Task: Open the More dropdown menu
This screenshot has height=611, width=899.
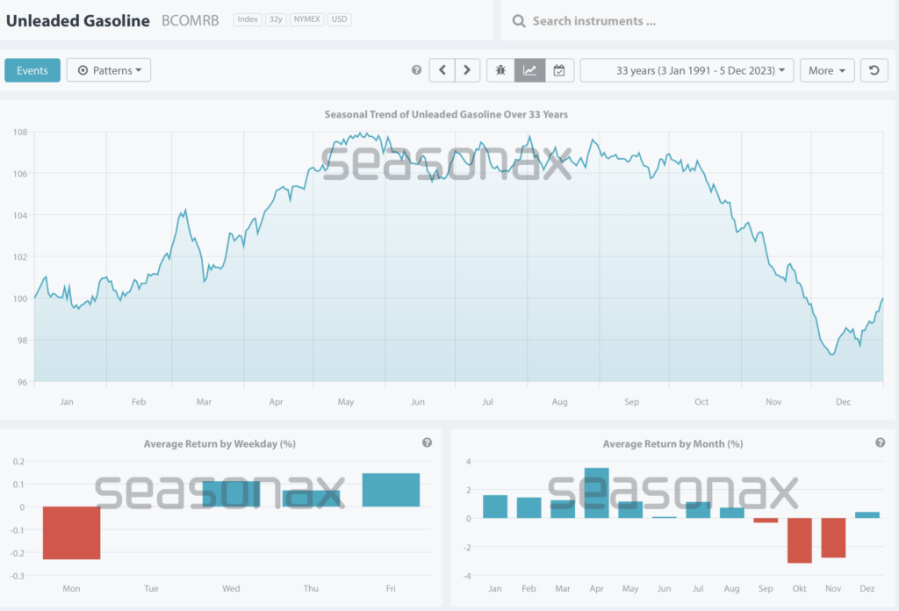Action: coord(826,70)
